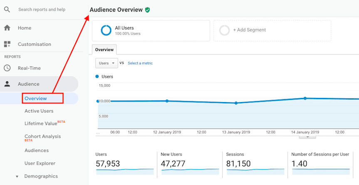Click the Select a metric link
Image resolution: width=359 pixels, height=185 pixels.
point(140,63)
